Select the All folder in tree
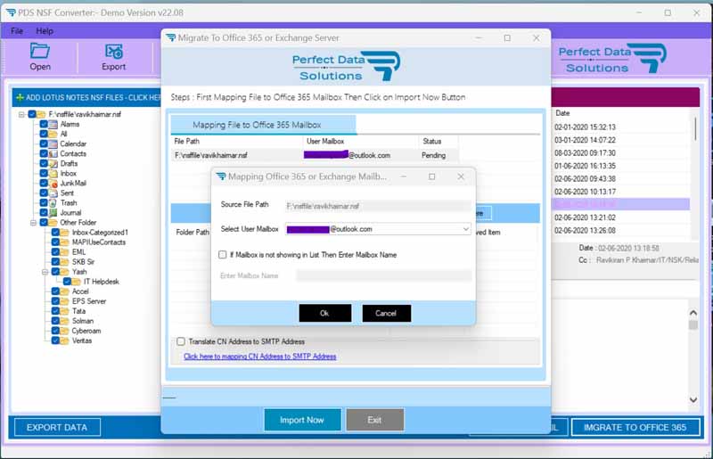Image resolution: width=713 pixels, height=459 pixels. (x=63, y=134)
